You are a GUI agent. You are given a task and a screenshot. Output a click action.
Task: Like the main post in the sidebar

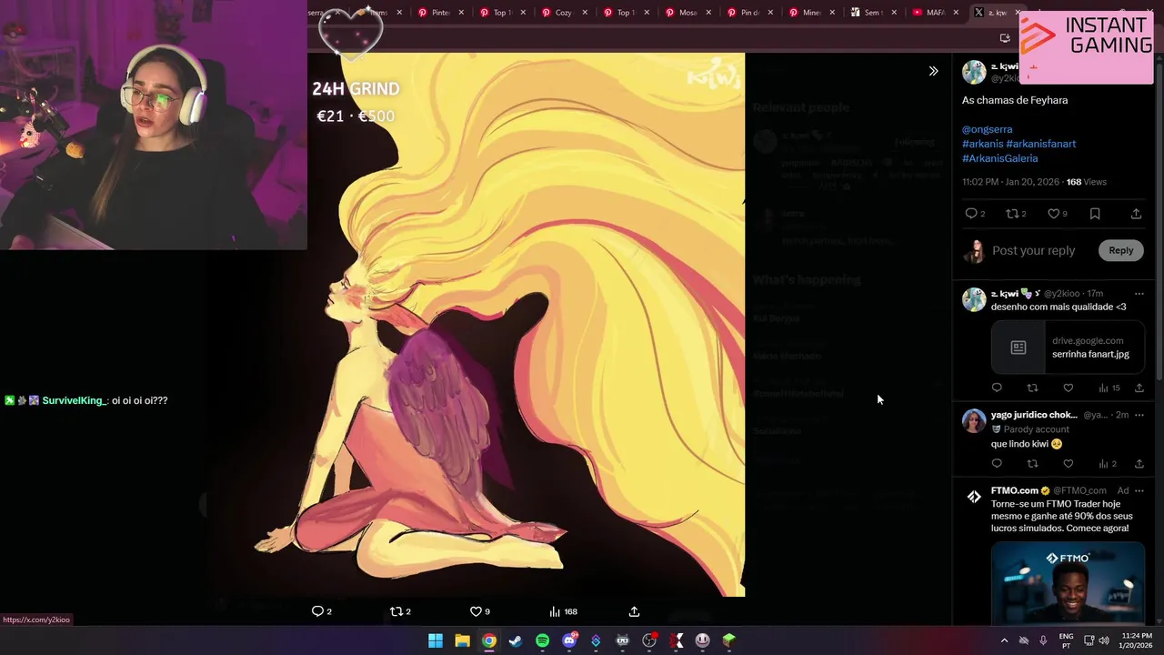point(1057,214)
